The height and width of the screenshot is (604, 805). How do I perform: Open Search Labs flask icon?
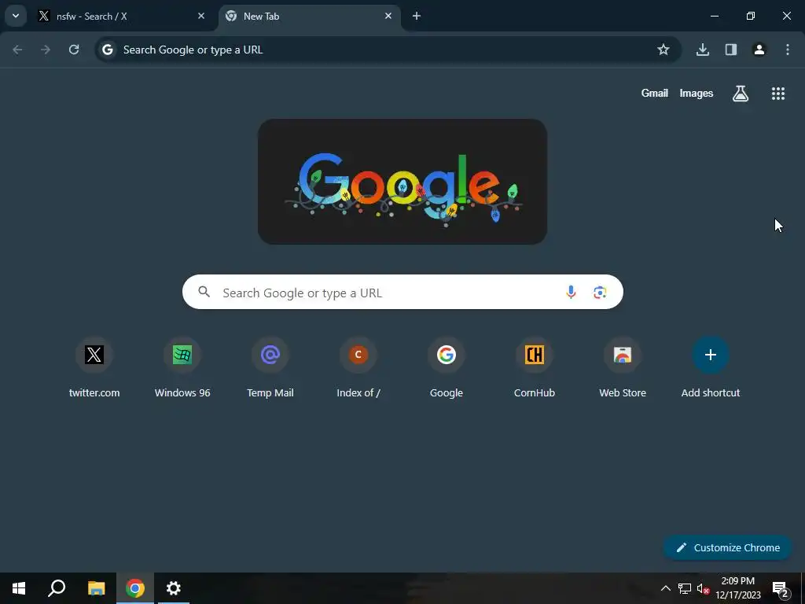click(x=741, y=94)
